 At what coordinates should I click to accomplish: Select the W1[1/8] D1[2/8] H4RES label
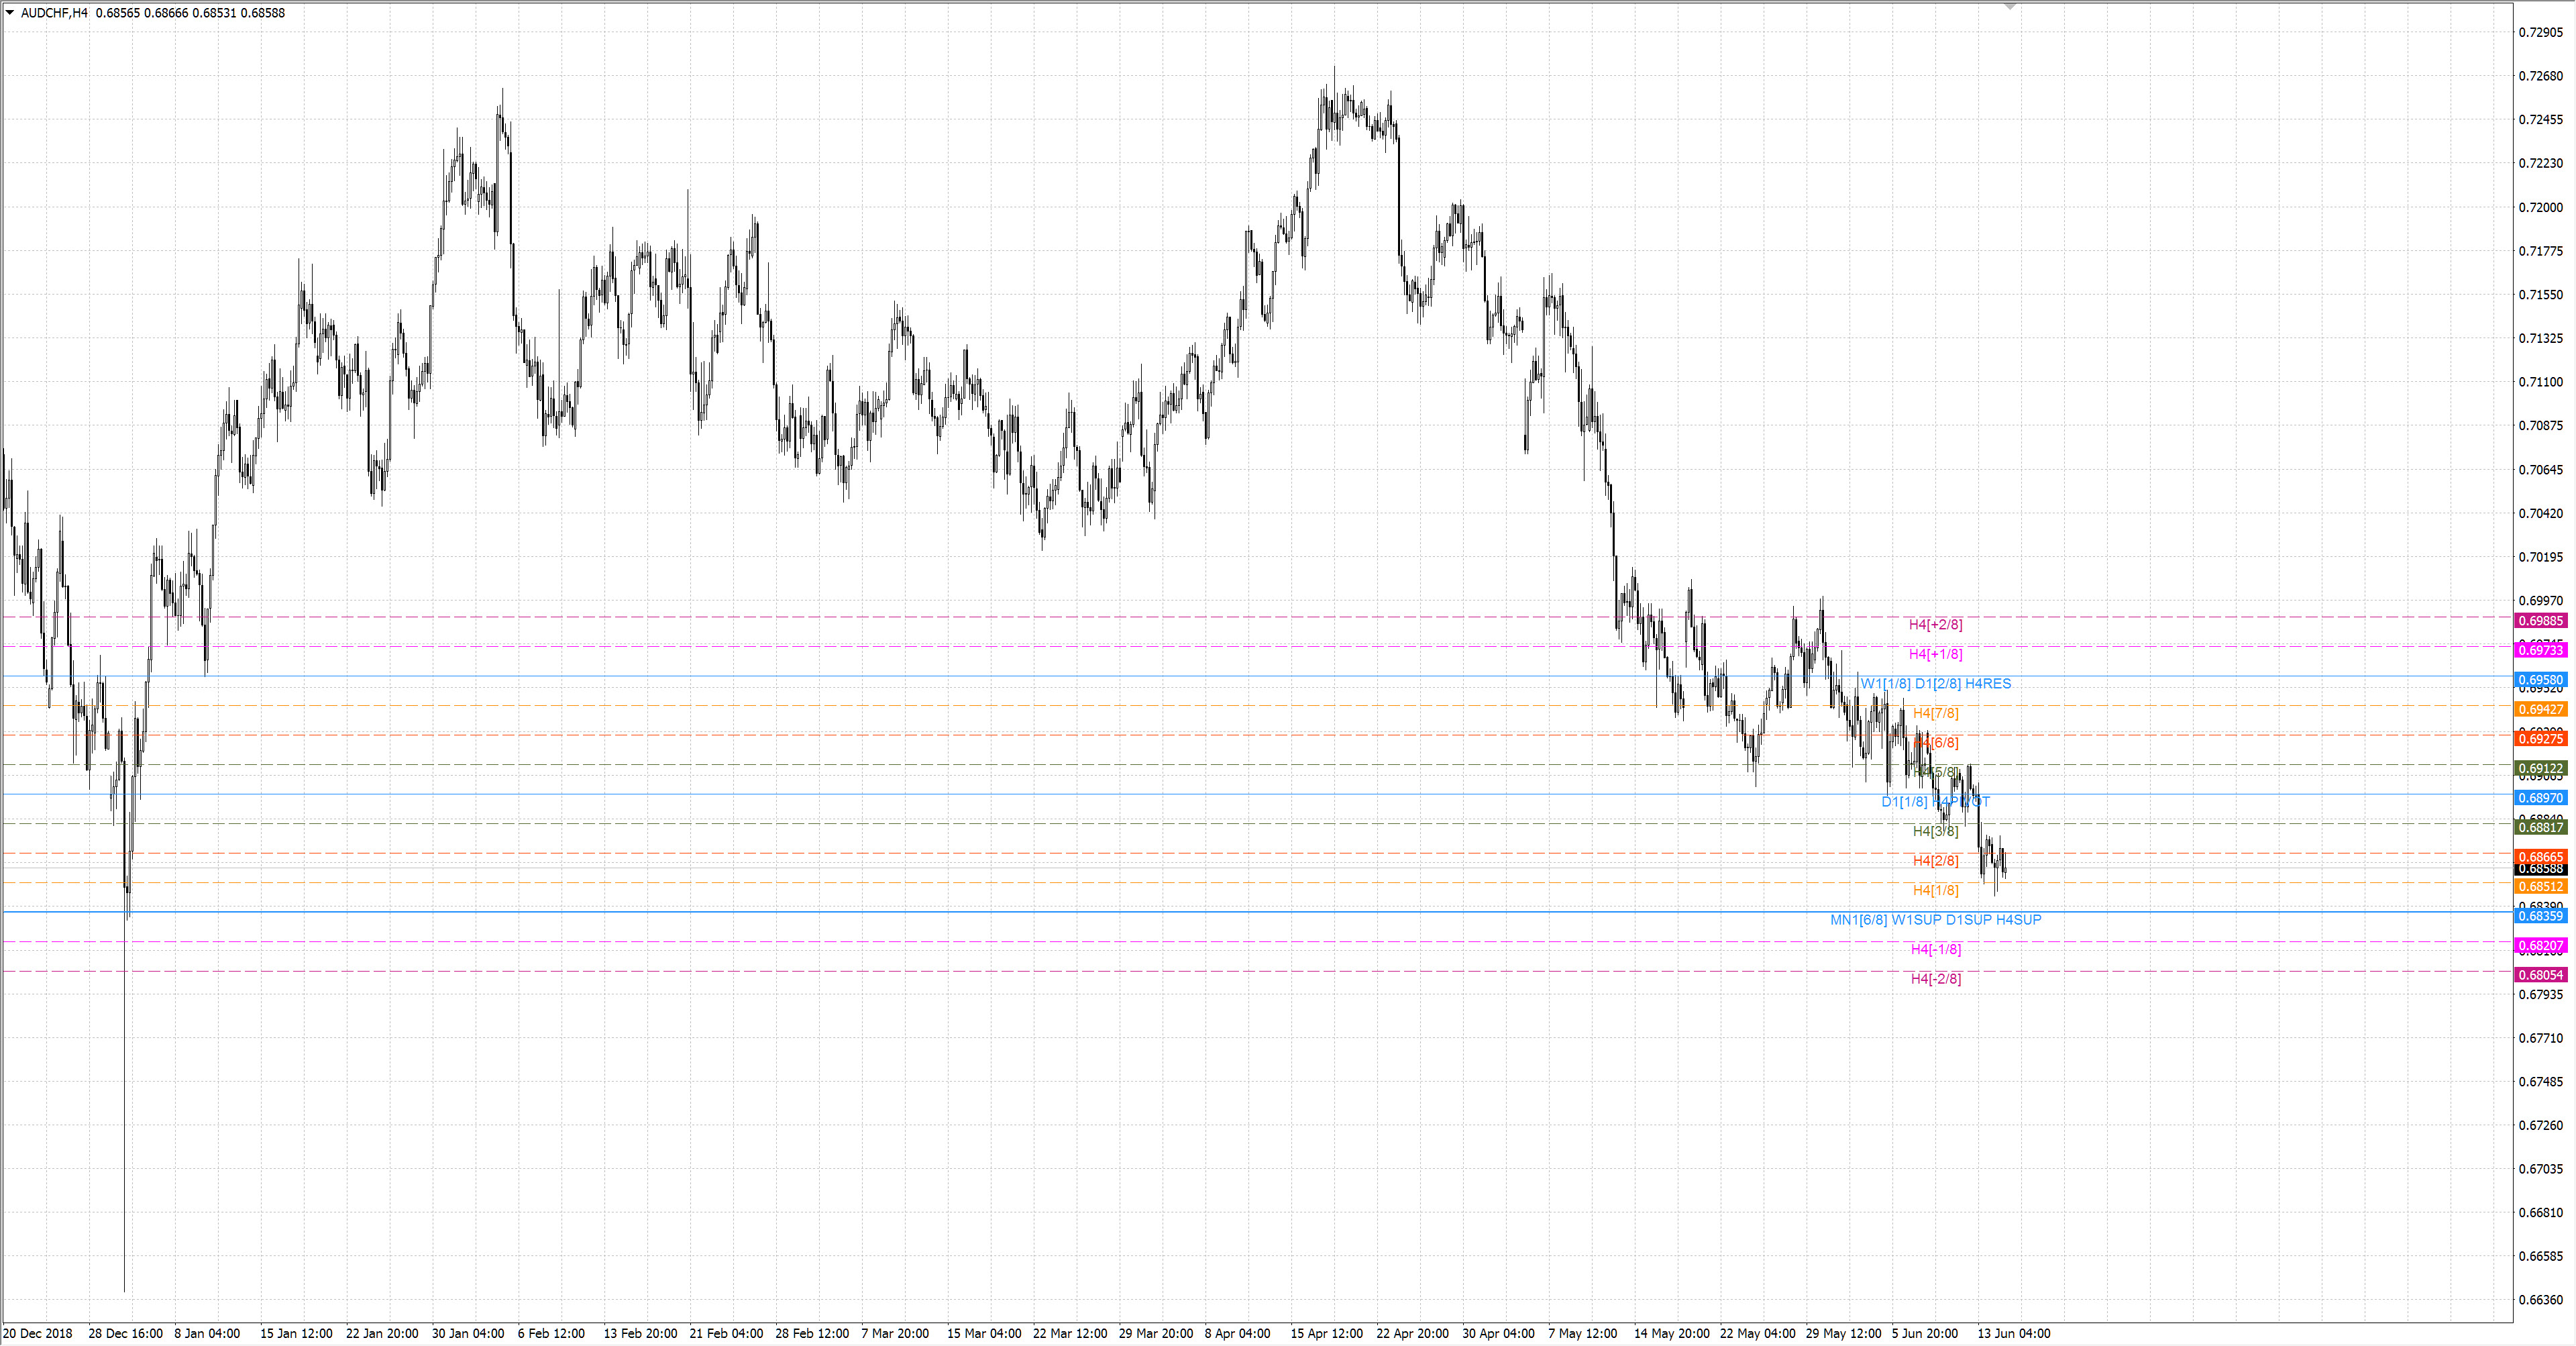[1935, 684]
